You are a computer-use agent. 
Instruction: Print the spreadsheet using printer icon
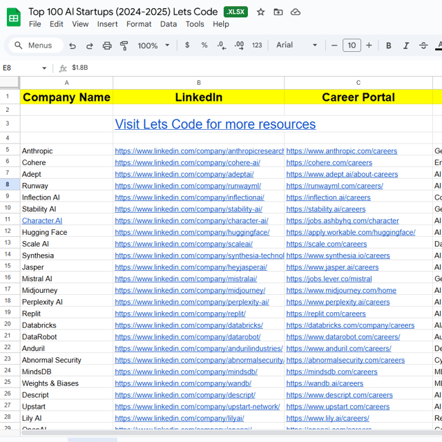pos(107,46)
